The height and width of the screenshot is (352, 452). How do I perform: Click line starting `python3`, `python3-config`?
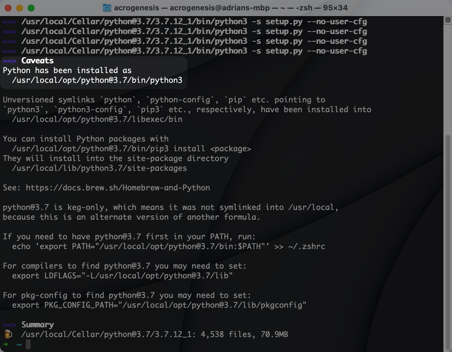(x=187, y=110)
